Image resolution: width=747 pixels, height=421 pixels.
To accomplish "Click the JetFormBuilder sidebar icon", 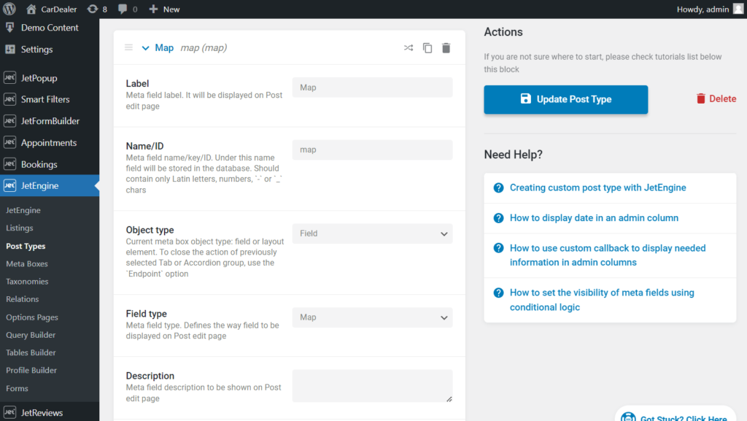I will [10, 121].
